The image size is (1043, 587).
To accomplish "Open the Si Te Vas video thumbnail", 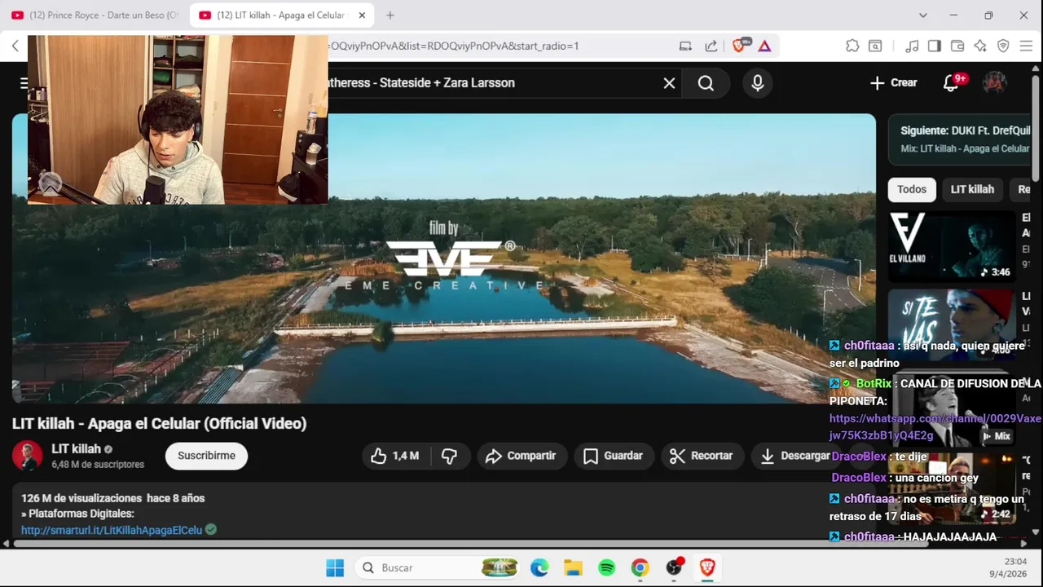I will coord(952,324).
